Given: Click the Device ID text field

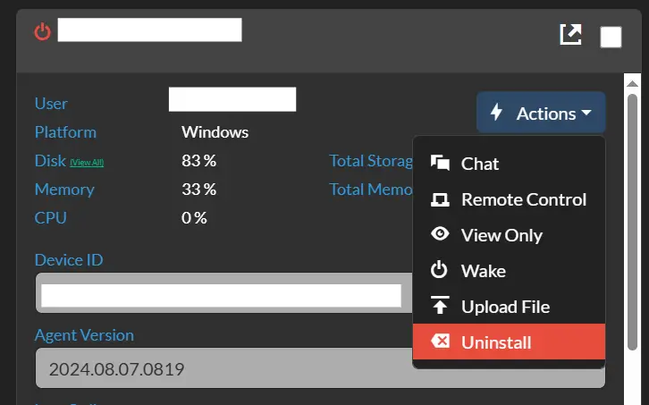Looking at the screenshot, I should (223, 294).
